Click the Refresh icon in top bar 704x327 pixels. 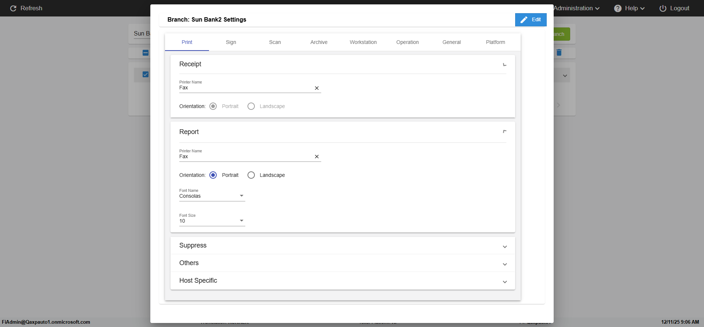tap(13, 8)
